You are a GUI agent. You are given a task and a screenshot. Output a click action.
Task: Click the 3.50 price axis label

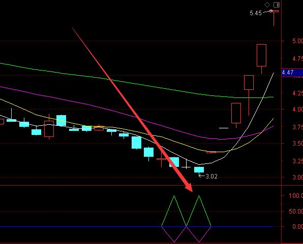[x=297, y=144]
